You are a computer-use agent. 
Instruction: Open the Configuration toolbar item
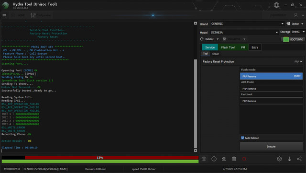click(41, 15)
